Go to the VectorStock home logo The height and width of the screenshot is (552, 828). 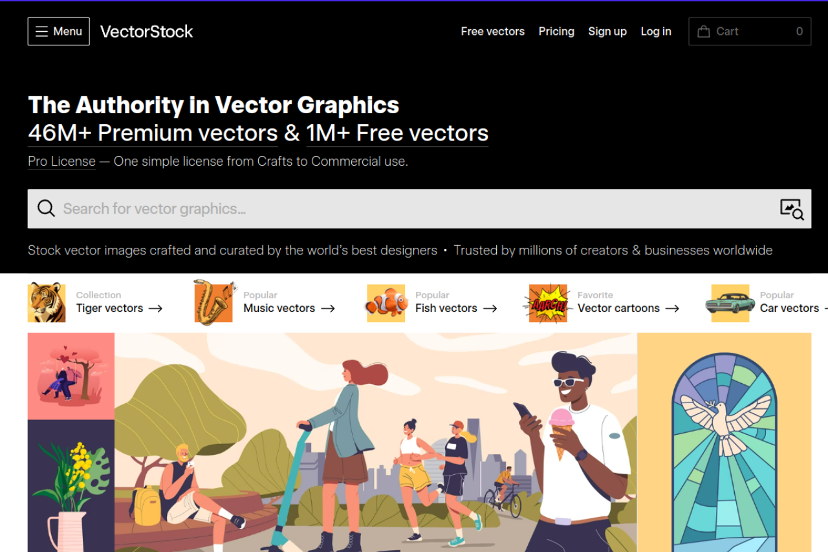(x=147, y=31)
